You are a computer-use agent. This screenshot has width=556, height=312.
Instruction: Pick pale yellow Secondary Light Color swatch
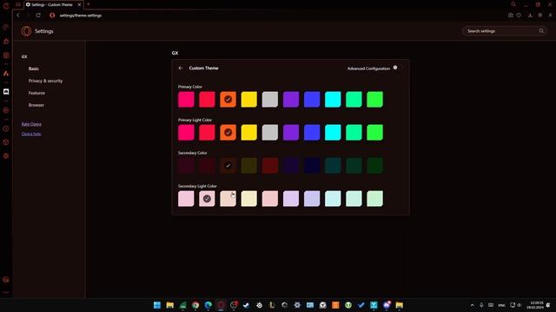point(249,198)
